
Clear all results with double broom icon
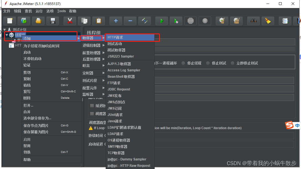tap(236, 21)
